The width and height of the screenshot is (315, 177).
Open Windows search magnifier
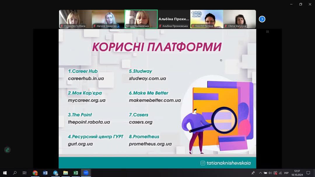[x=15, y=173]
